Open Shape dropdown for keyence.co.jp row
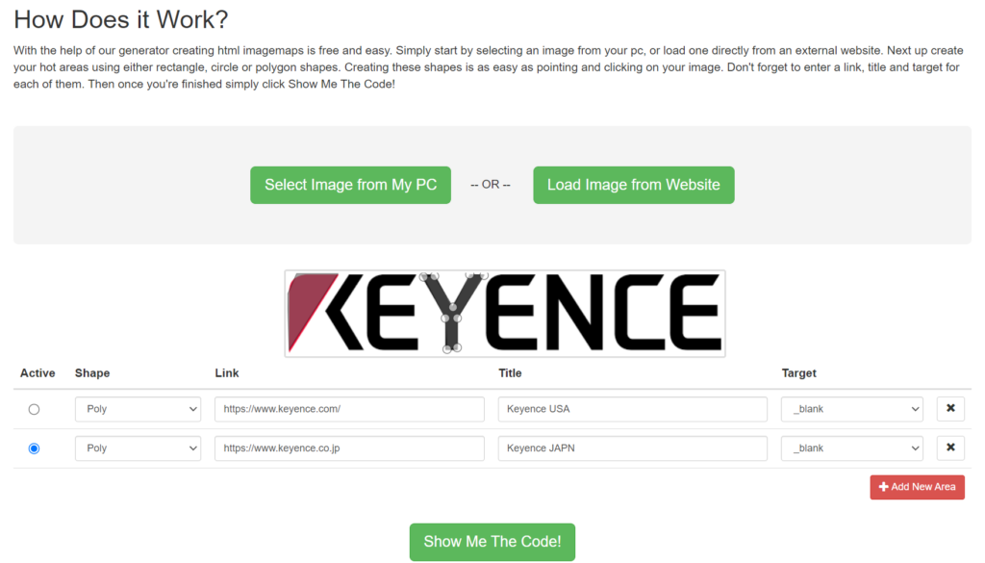 tap(138, 448)
